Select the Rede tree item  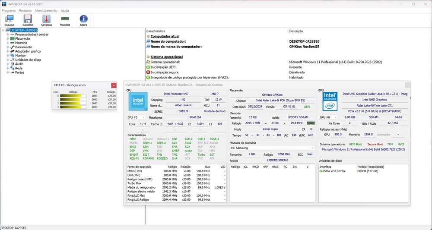tap(19, 68)
